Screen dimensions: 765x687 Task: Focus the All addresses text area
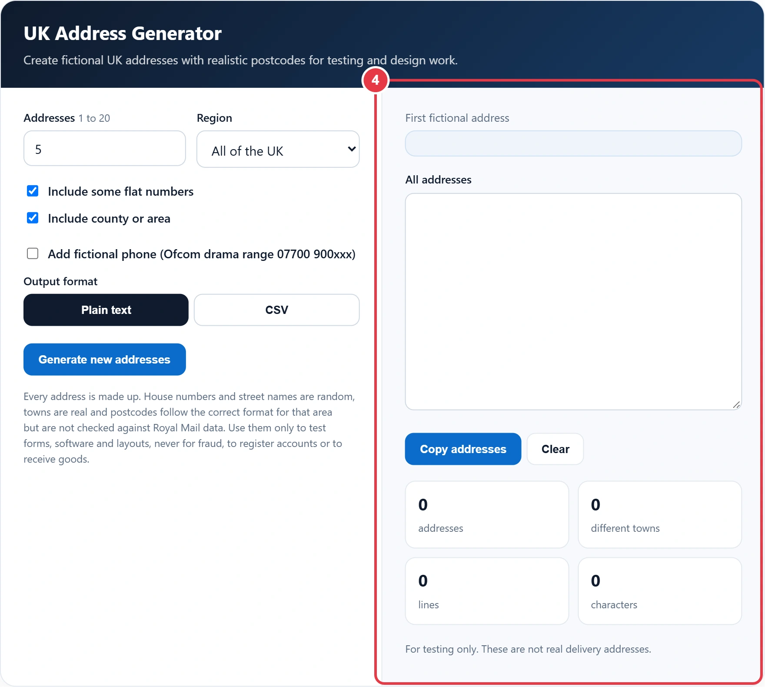coord(573,302)
